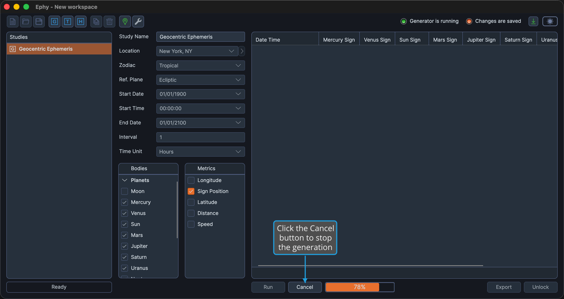Open settings via the wrench icon
The width and height of the screenshot is (564, 299).
tap(138, 22)
